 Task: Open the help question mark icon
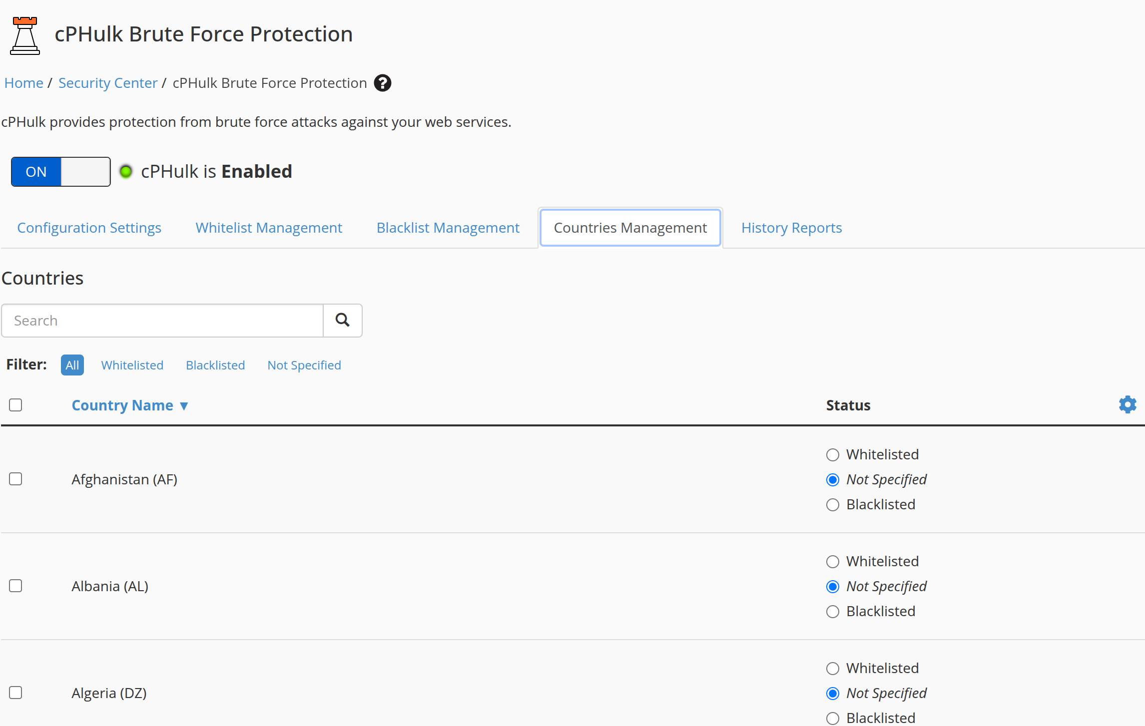(383, 83)
